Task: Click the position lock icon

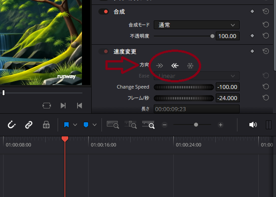Action: point(46,125)
